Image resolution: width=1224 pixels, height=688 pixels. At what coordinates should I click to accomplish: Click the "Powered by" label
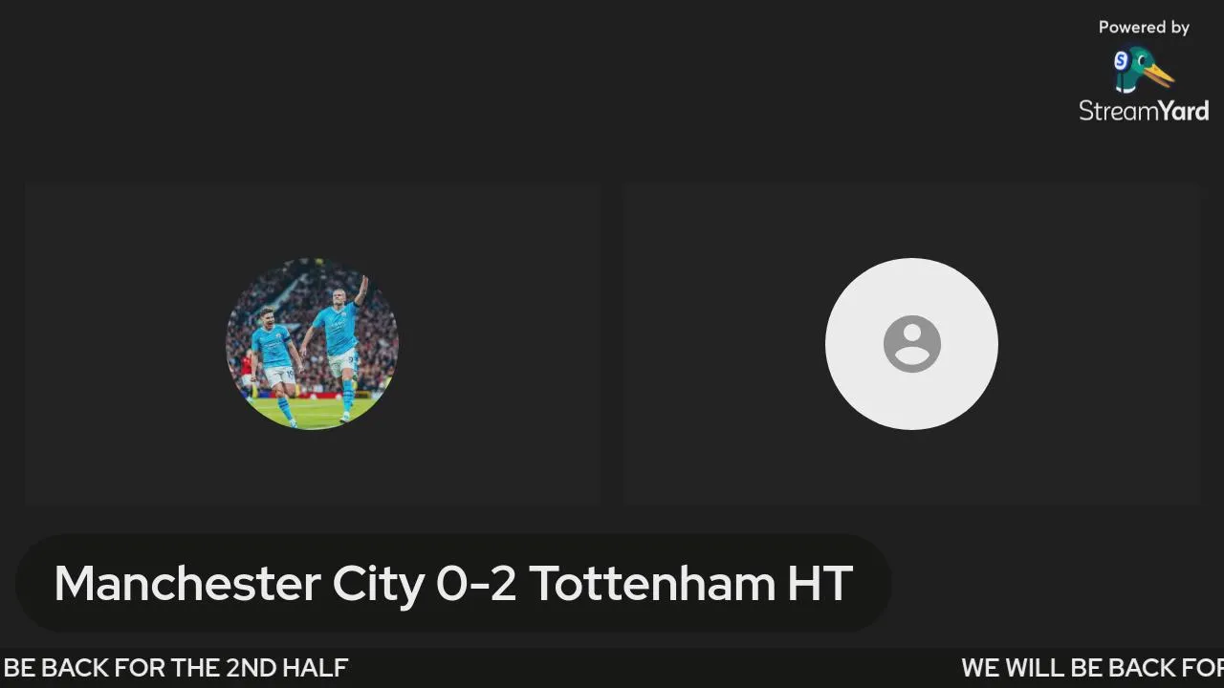point(1144,28)
